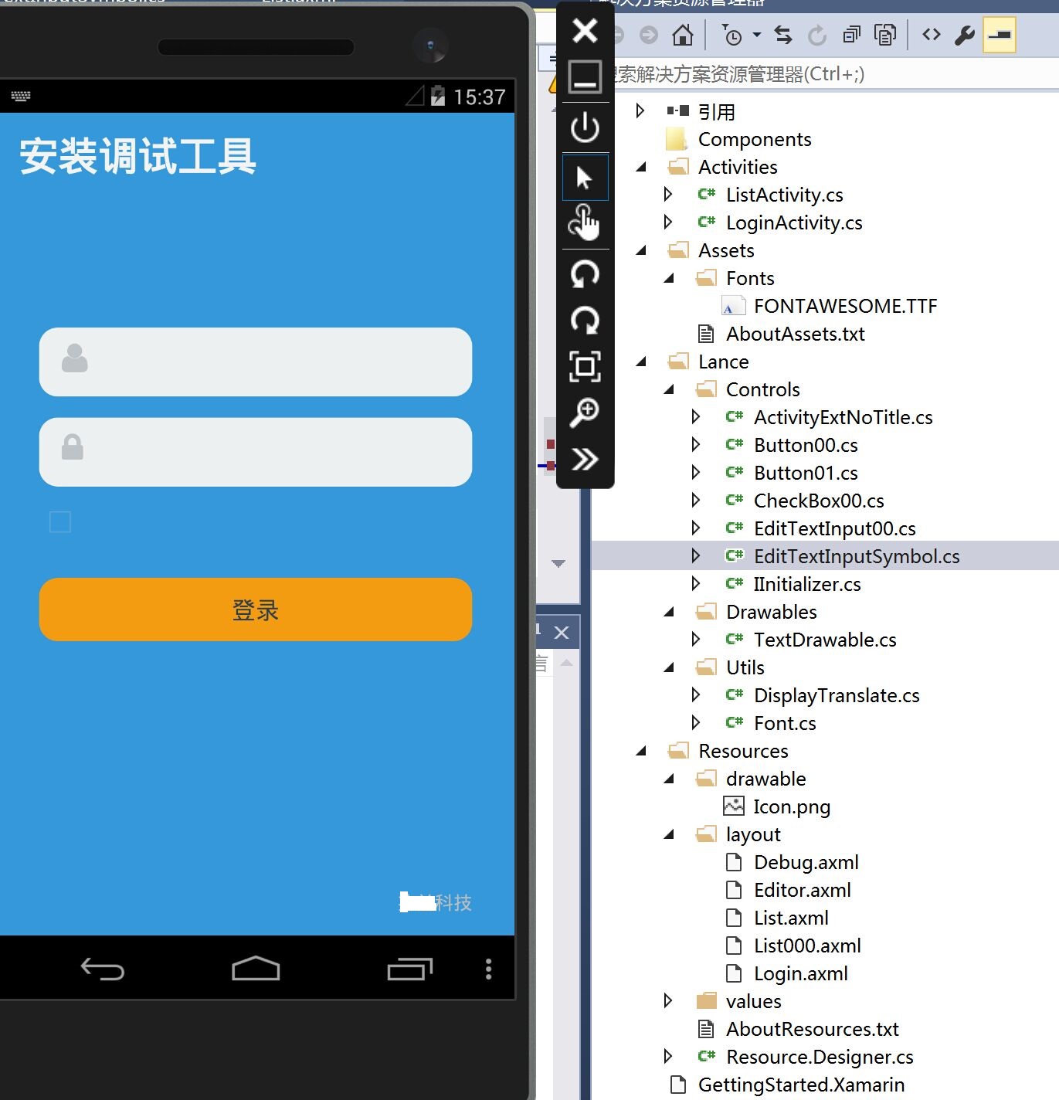This screenshot has height=1100, width=1059.
Task: Click the emulator power button icon
Action: (x=585, y=127)
